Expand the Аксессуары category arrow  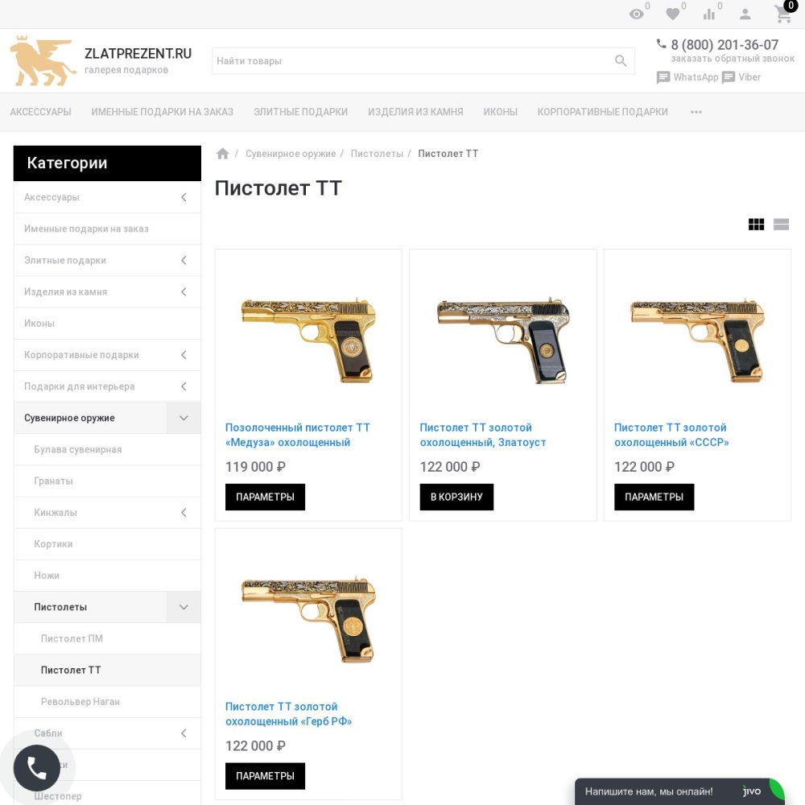tap(184, 197)
